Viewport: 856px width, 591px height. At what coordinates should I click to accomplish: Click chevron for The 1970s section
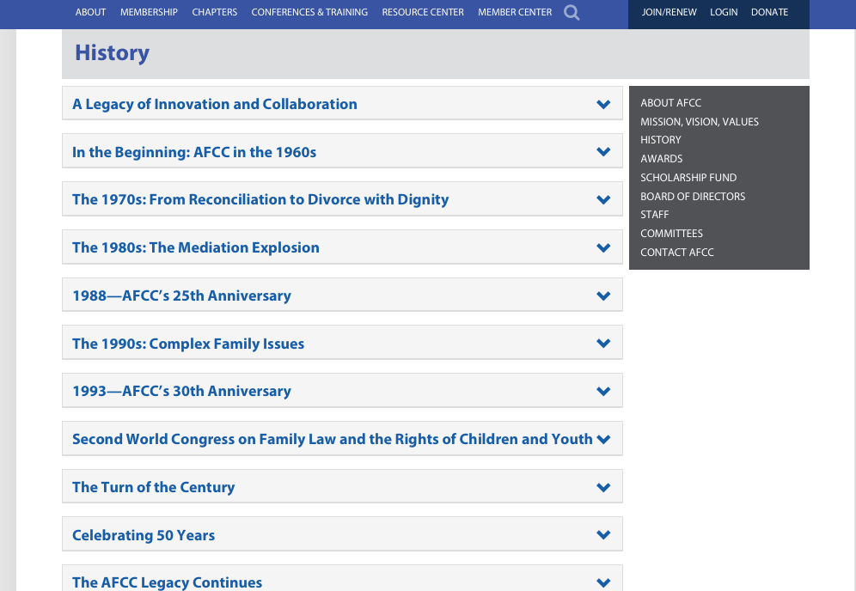[x=603, y=200]
